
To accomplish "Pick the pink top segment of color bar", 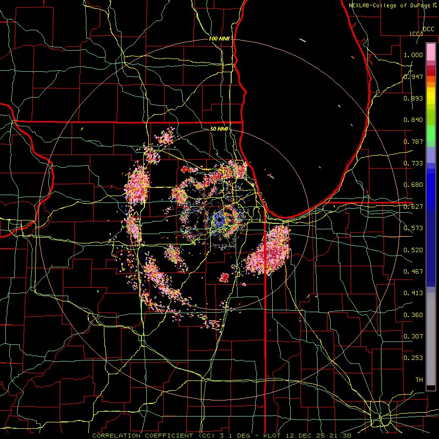I will pyautogui.click(x=431, y=52).
